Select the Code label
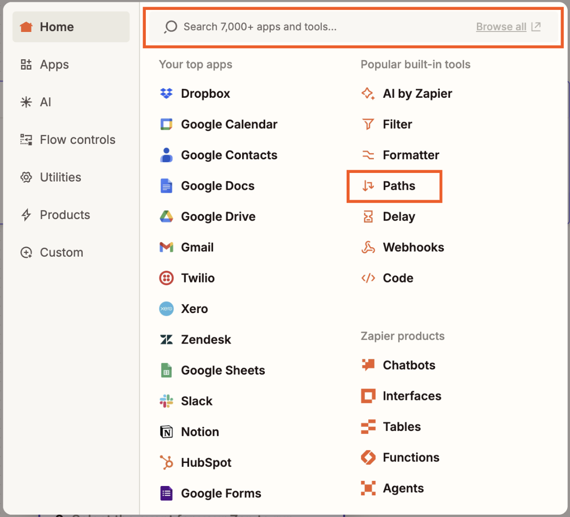 click(x=398, y=278)
